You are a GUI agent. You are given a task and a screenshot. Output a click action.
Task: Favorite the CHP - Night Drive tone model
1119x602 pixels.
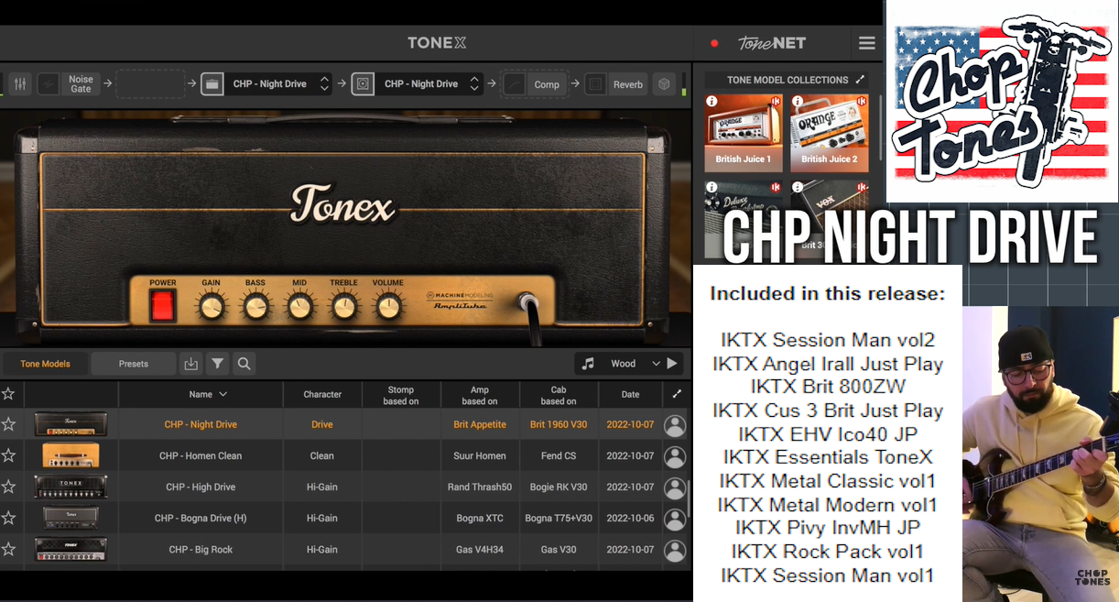coord(8,424)
